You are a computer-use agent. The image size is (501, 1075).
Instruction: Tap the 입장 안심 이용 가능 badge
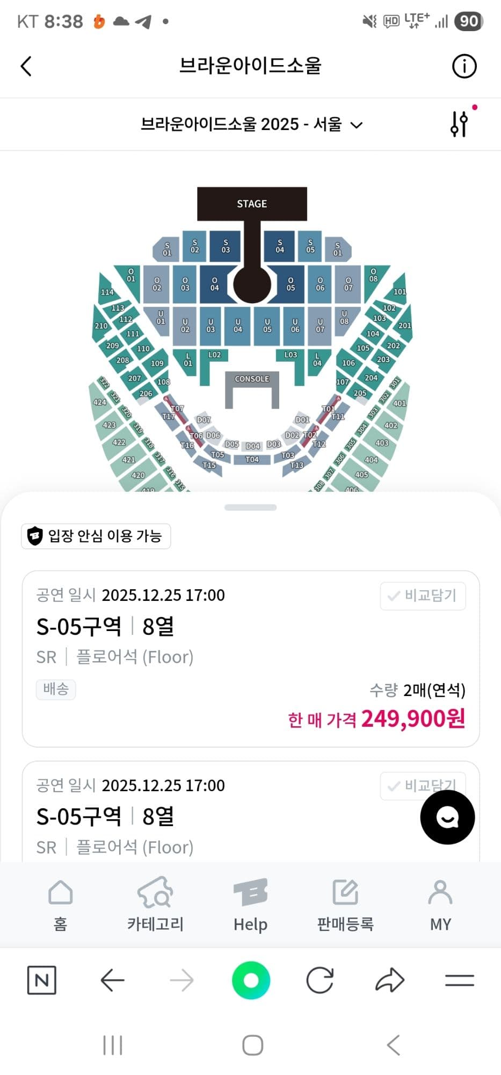96,536
